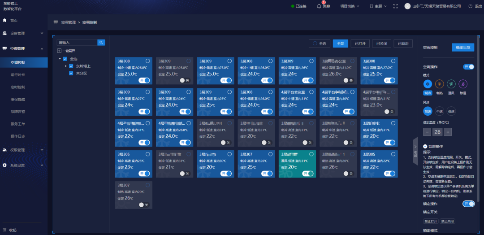484x235 pixels.
Task: Click the 禁止打开 button
Action: [431, 221]
